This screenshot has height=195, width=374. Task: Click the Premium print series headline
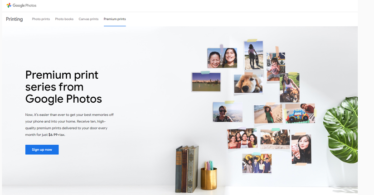(x=63, y=87)
